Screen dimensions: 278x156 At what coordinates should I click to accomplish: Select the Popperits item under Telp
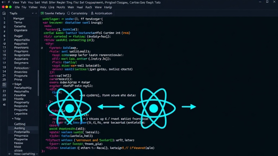click(x=21, y=139)
